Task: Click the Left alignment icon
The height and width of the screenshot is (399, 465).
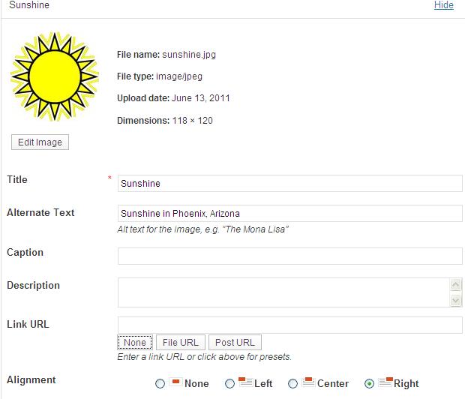Action: tap(245, 382)
